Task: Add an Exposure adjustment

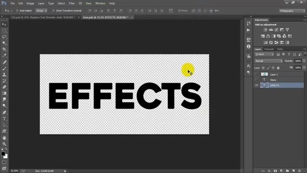Action: [282, 30]
